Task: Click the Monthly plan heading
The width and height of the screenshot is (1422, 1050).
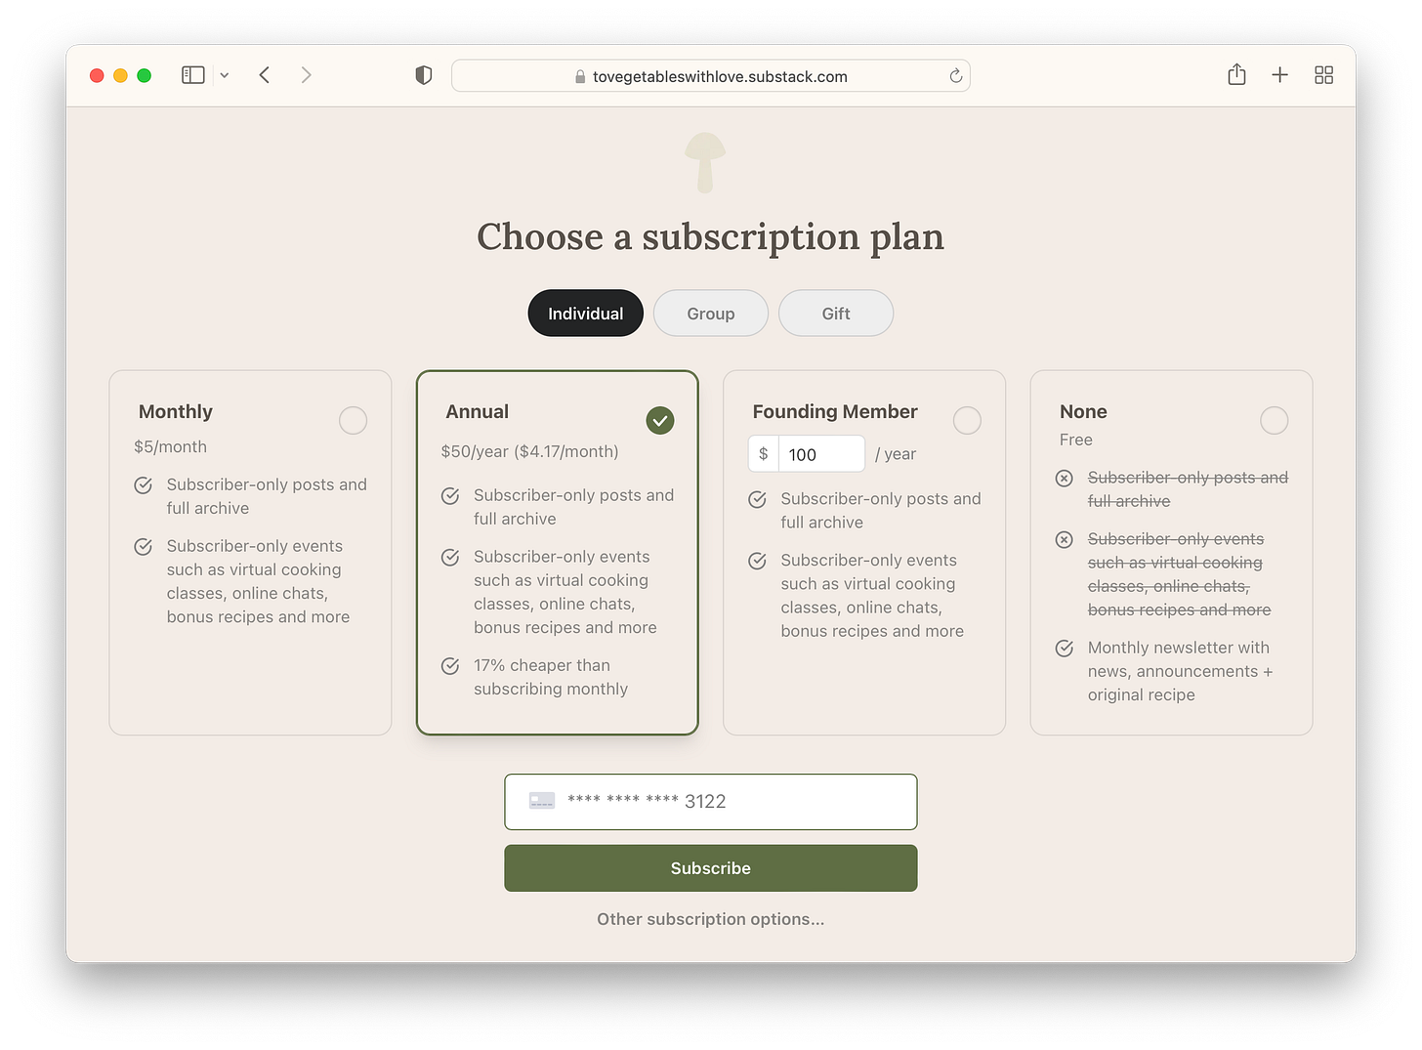Action: pos(176,411)
